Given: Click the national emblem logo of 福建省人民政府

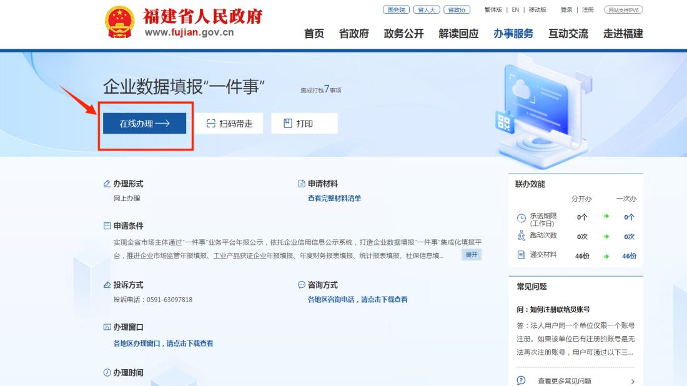Looking at the screenshot, I should tap(119, 21).
